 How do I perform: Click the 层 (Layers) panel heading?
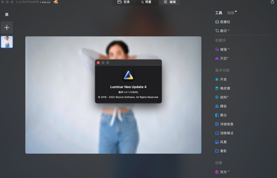tap(7, 15)
